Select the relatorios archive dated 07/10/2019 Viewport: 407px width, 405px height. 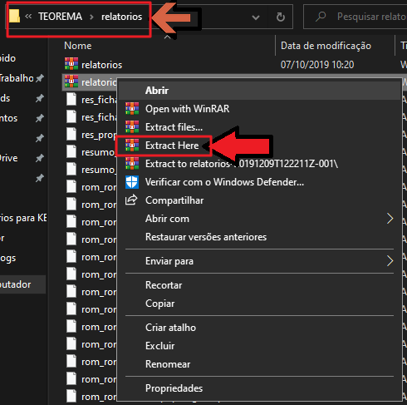101,65
